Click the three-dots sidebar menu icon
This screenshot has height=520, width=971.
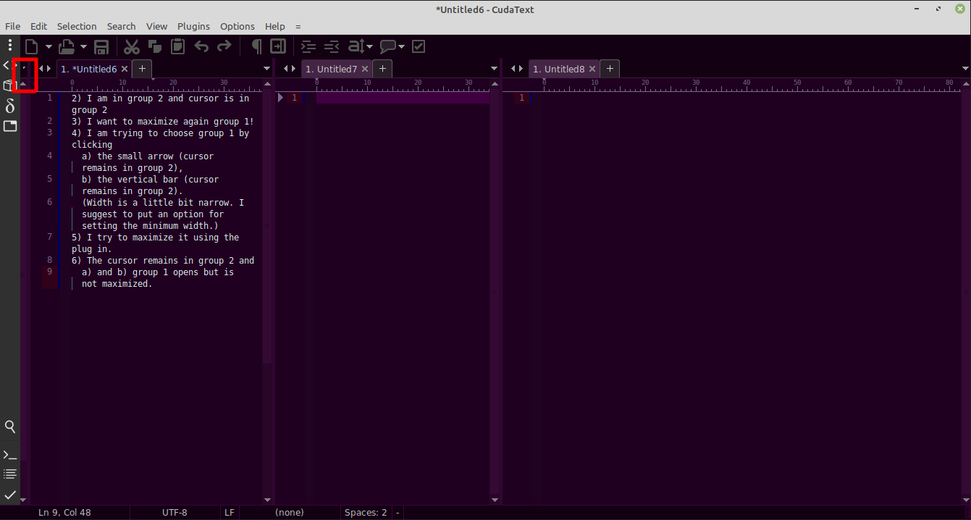[x=10, y=46]
